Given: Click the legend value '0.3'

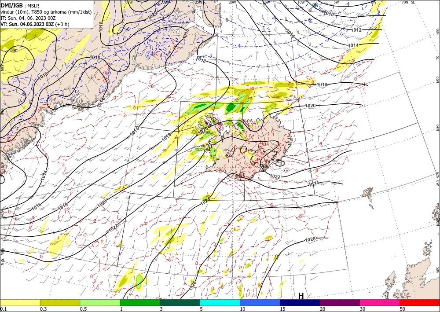Looking at the screenshot, I should [x=43, y=309].
